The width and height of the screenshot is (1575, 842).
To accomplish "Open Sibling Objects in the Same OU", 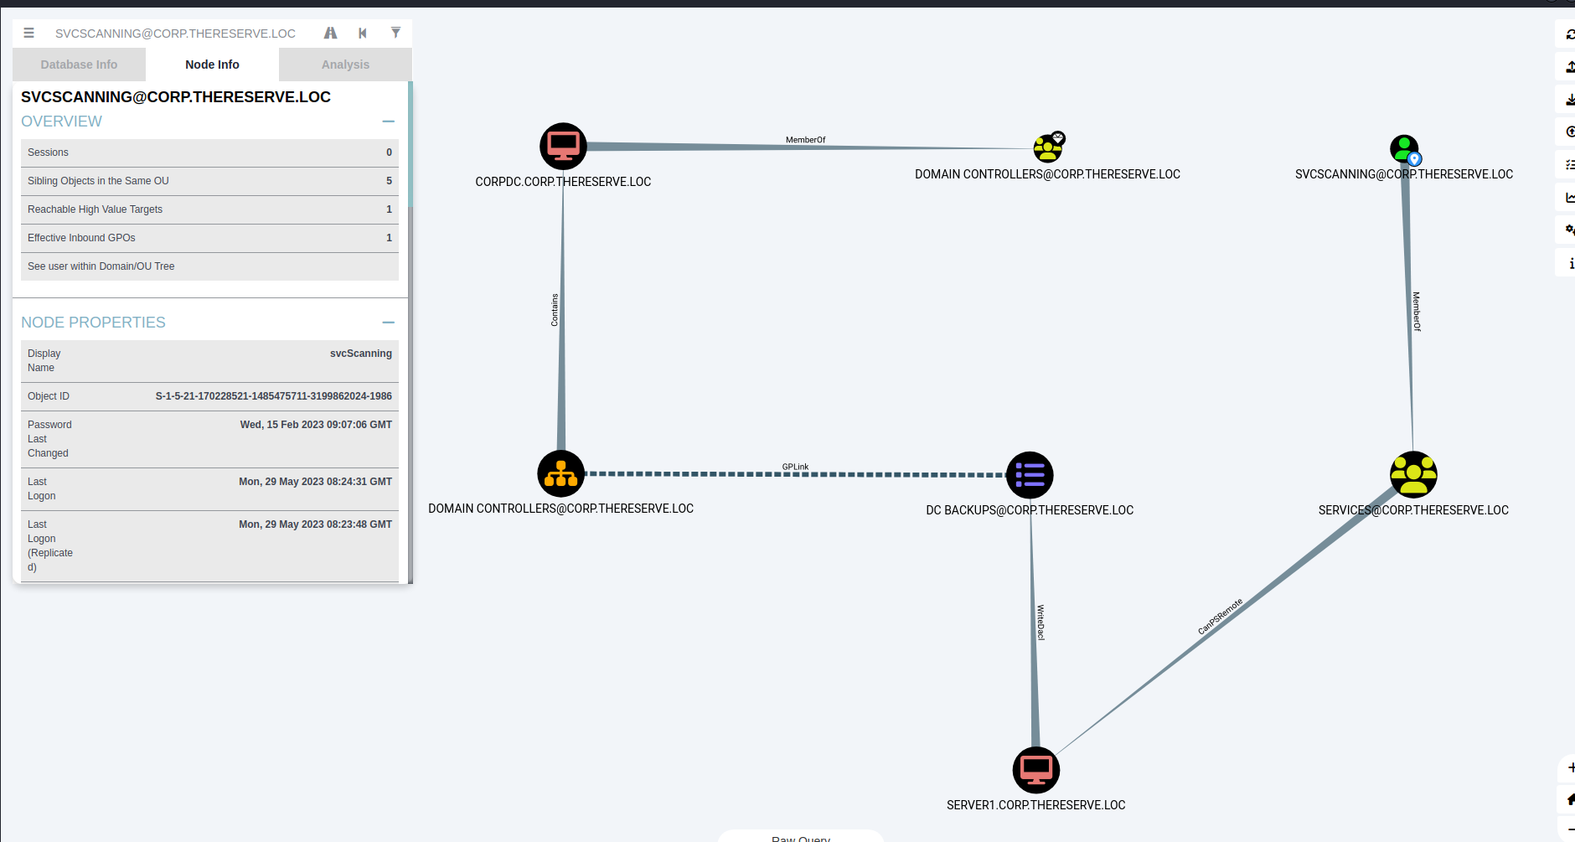I will pos(209,181).
